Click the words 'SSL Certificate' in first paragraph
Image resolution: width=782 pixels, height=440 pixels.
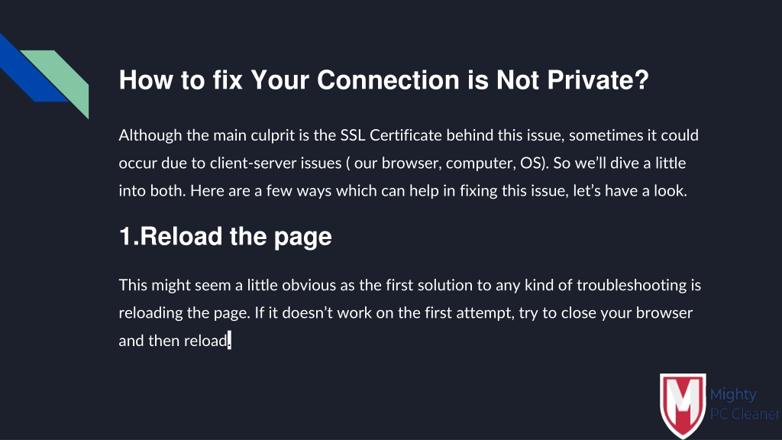[391, 135]
